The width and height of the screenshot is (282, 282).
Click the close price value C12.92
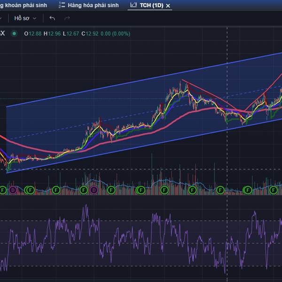90,34
